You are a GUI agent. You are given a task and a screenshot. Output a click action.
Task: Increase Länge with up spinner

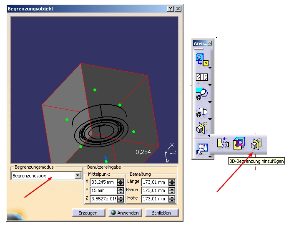pos(172,181)
